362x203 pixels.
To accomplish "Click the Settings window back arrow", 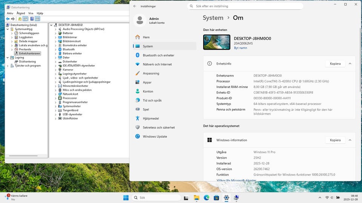I will click(135, 6).
